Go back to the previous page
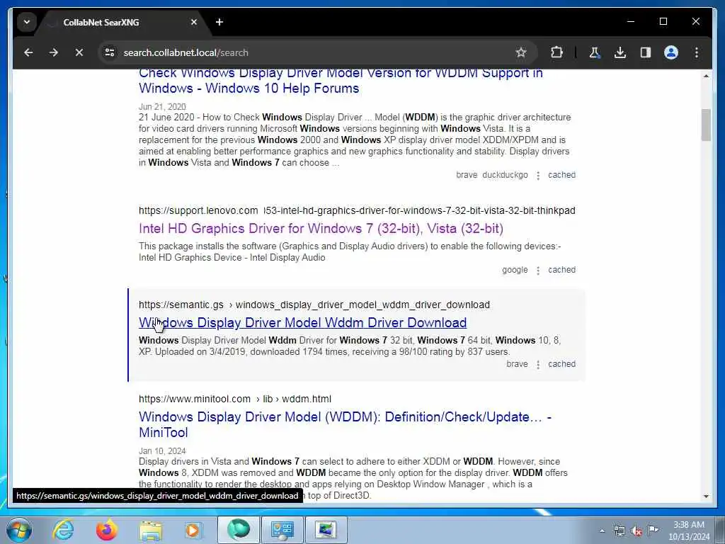Image resolution: width=725 pixels, height=544 pixels. pos(28,52)
